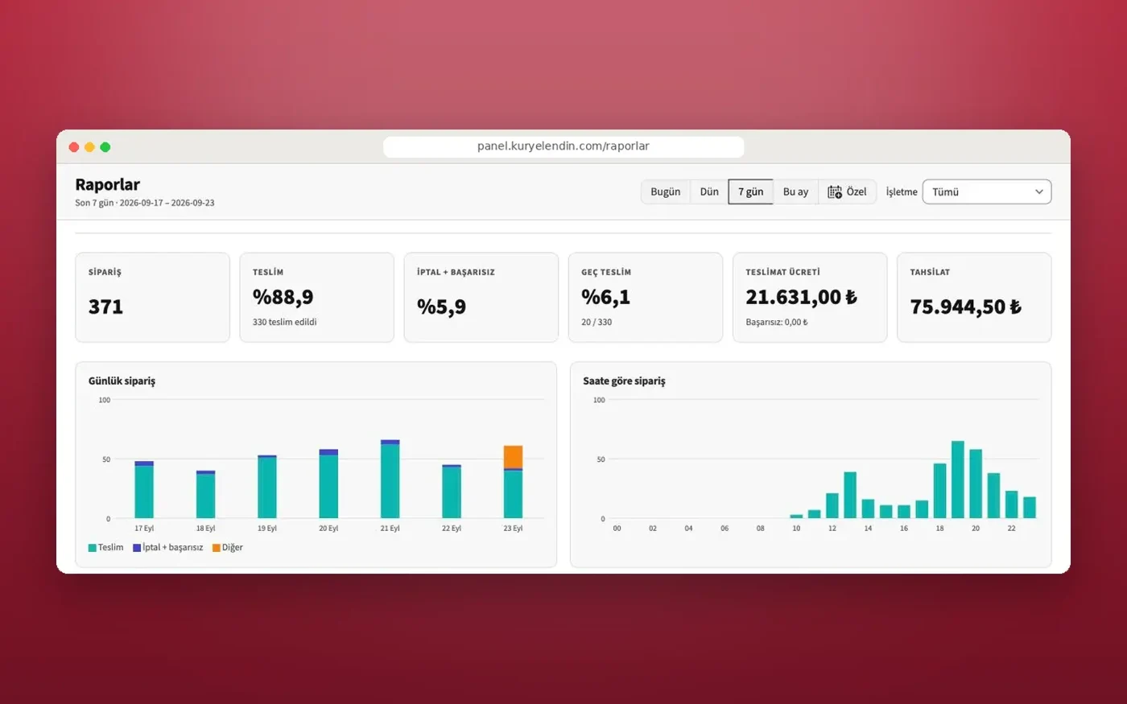Click the "20 / 330" late delivery text
Screen dimensions: 1127x704
[597, 322]
